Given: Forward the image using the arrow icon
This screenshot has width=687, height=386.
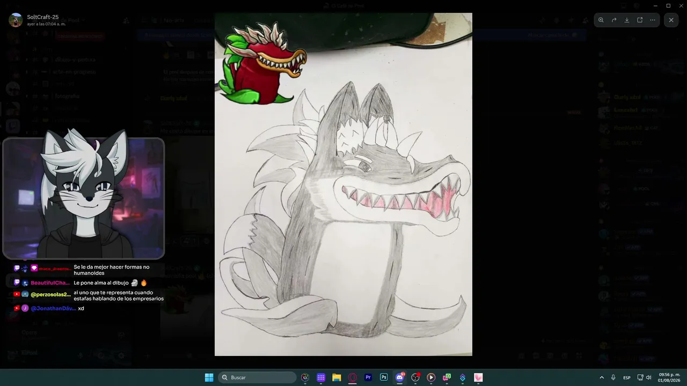Looking at the screenshot, I should 614,20.
